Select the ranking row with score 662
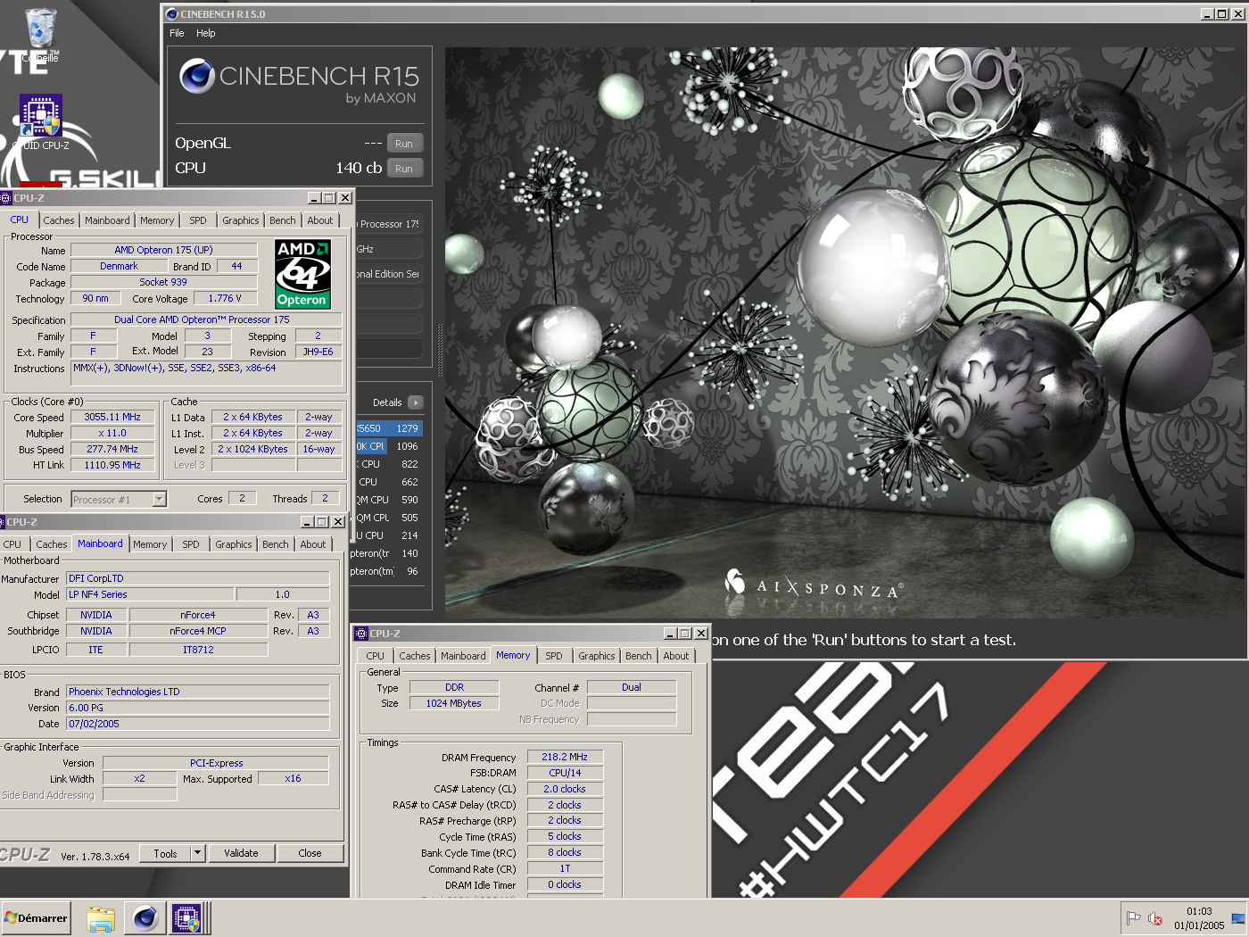 tap(388, 482)
